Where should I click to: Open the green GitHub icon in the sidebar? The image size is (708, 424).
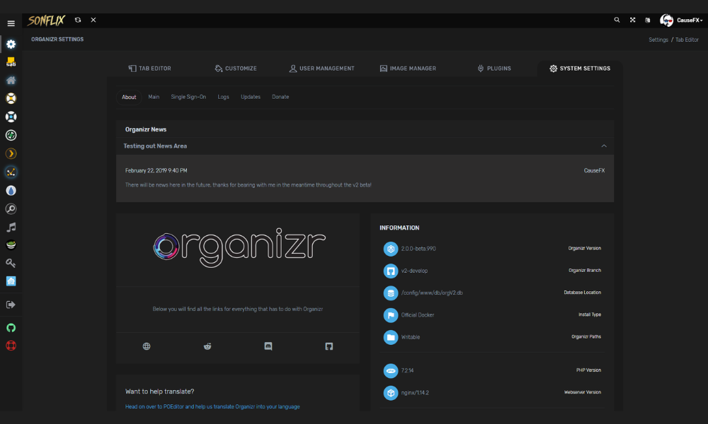11,328
